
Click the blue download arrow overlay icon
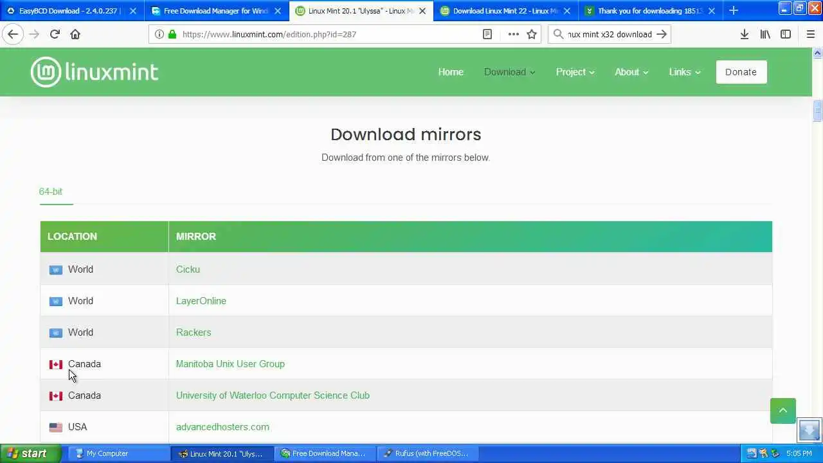pos(809,430)
